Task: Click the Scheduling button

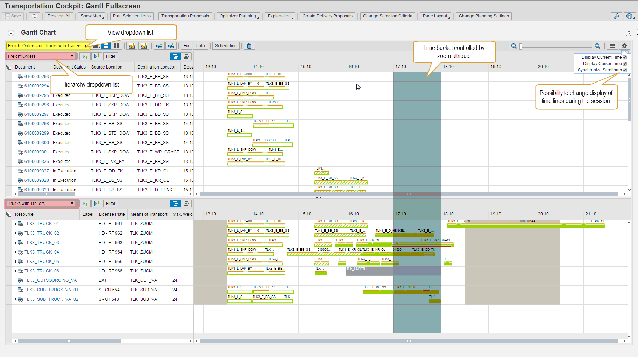Action: point(226,46)
